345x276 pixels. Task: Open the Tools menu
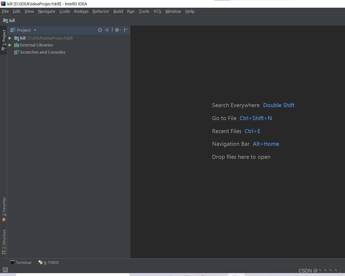point(144,11)
